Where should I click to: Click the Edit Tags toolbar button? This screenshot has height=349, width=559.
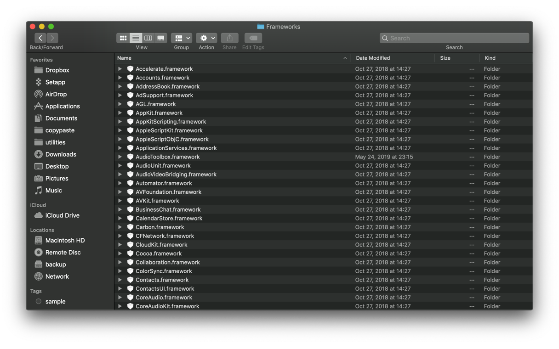click(253, 38)
